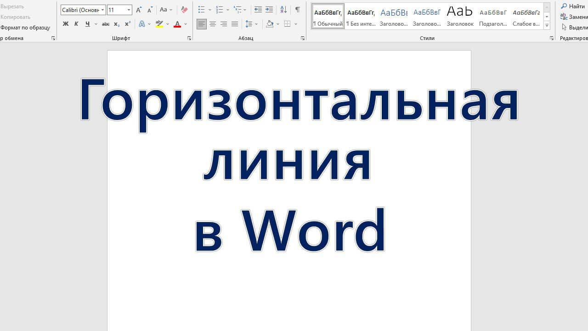Expand the highlight color dropdown arrow
Screen dimensions: 588x331
click(x=168, y=24)
